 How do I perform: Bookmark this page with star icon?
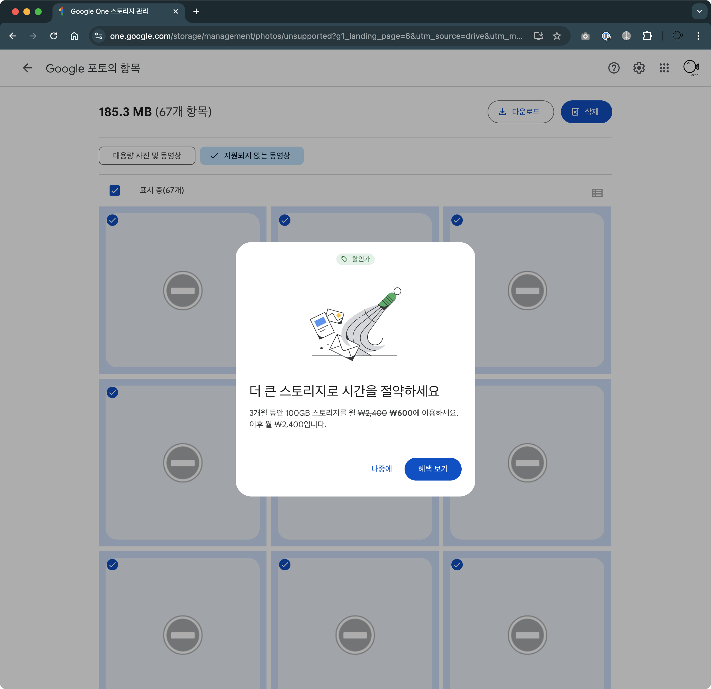(557, 36)
